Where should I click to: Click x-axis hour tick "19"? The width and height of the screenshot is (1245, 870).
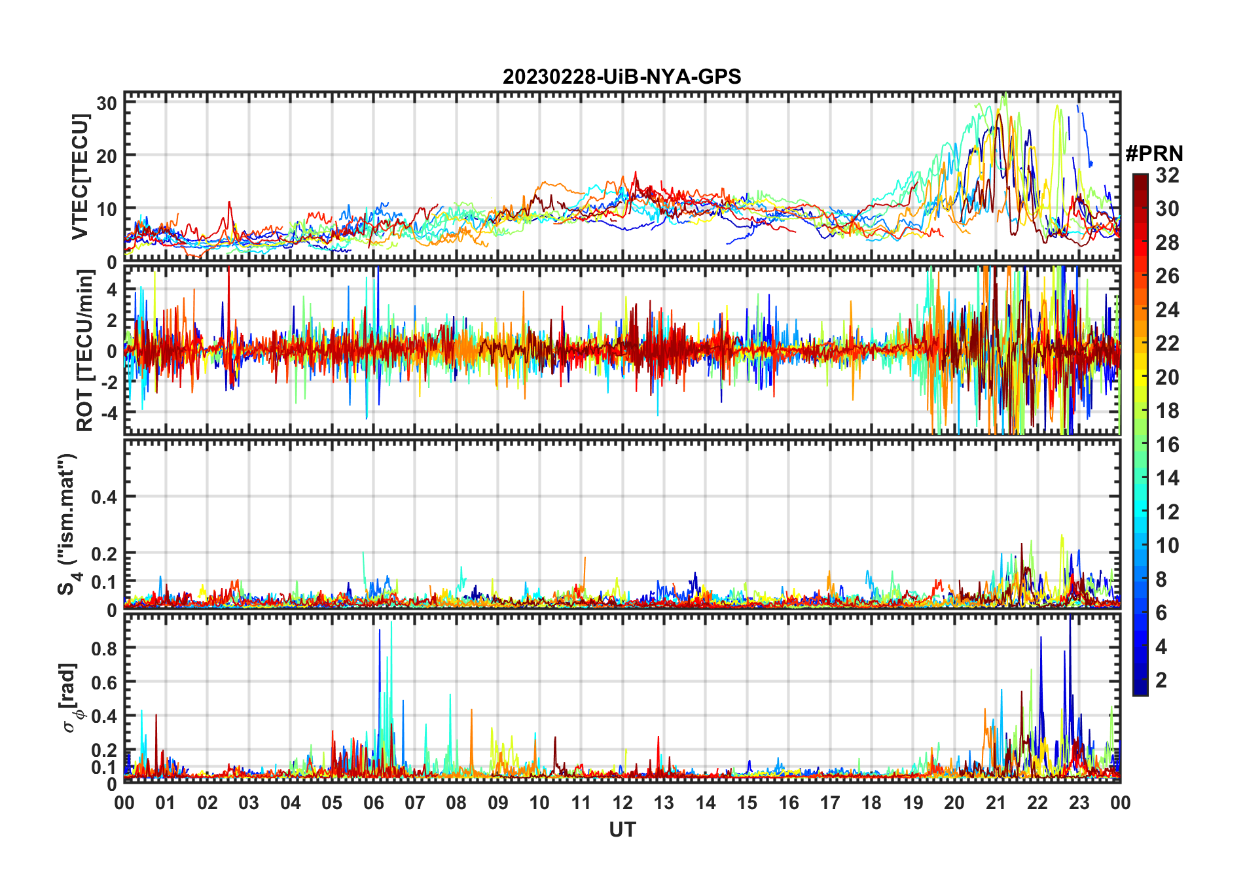(x=913, y=803)
